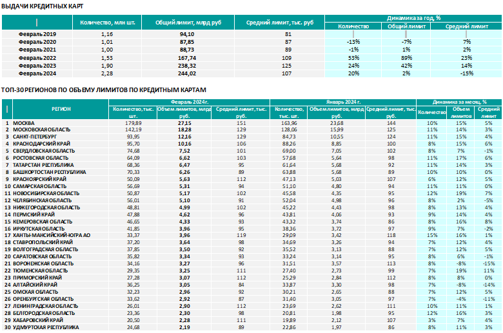Select the "Февраль 2024г." group header
The image size is (503, 333).
pos(189,102)
